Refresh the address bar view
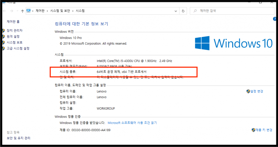Image resolution: width=278 pixels, height=147 pixels. tap(183, 11)
